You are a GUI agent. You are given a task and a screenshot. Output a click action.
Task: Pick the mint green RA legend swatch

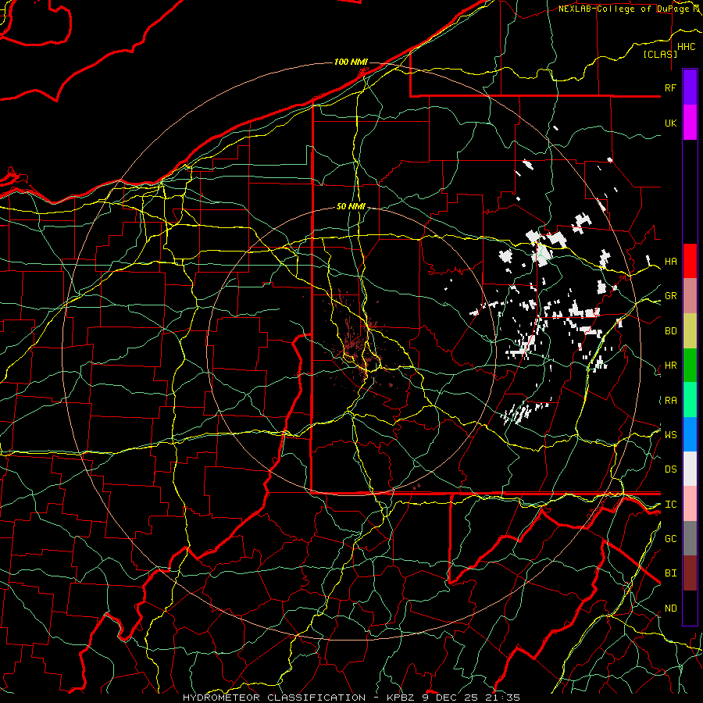(x=690, y=400)
